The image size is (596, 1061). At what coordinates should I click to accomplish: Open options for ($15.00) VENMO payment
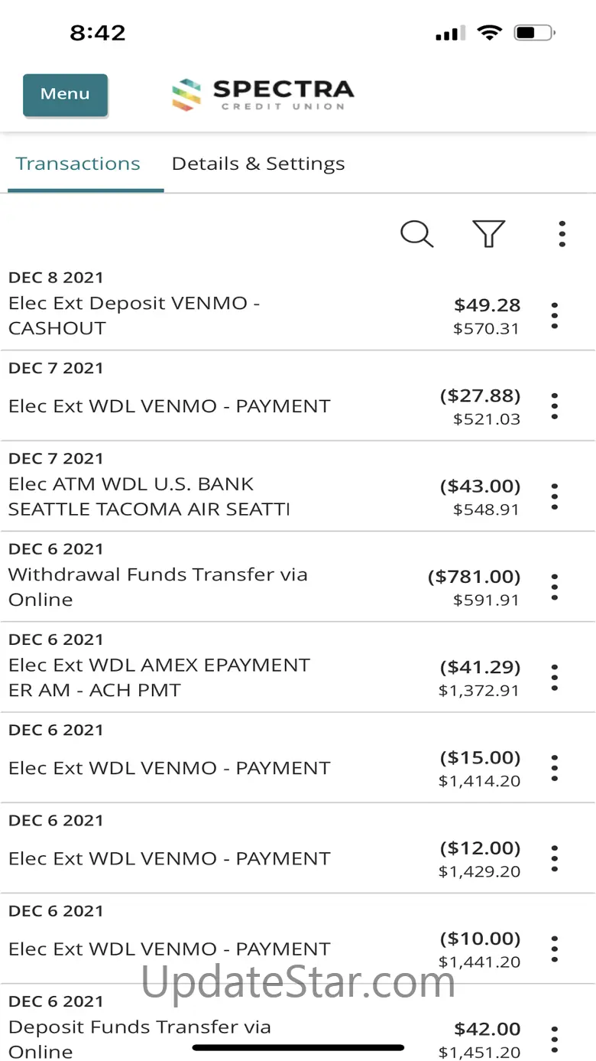coord(555,768)
